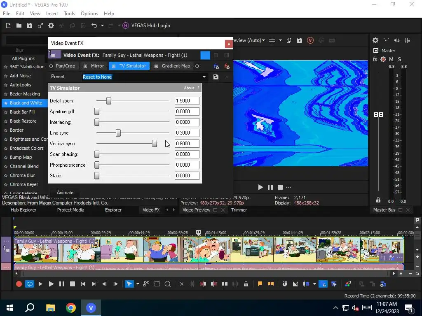The height and width of the screenshot is (316, 422).
Task: Click the Vertical sync slider handle
Action: pos(155,144)
